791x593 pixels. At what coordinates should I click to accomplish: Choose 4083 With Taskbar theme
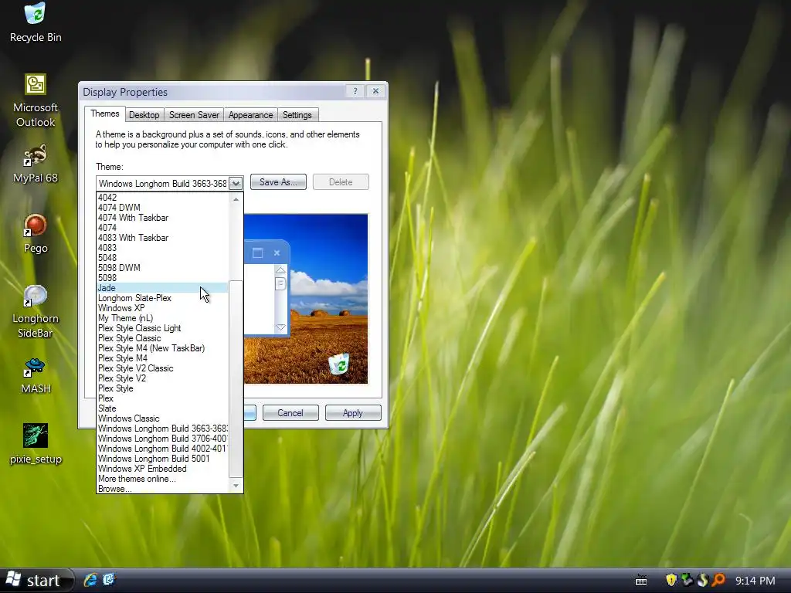[x=162, y=238]
